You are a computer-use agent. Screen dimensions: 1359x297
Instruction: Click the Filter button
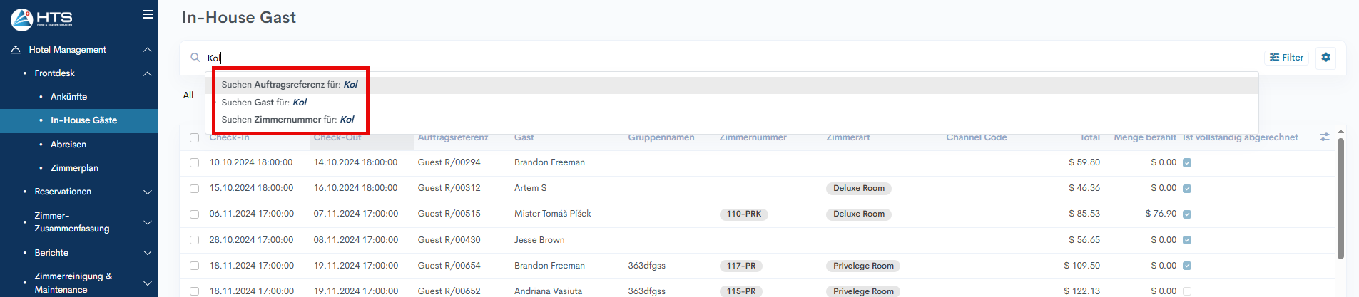click(1286, 58)
